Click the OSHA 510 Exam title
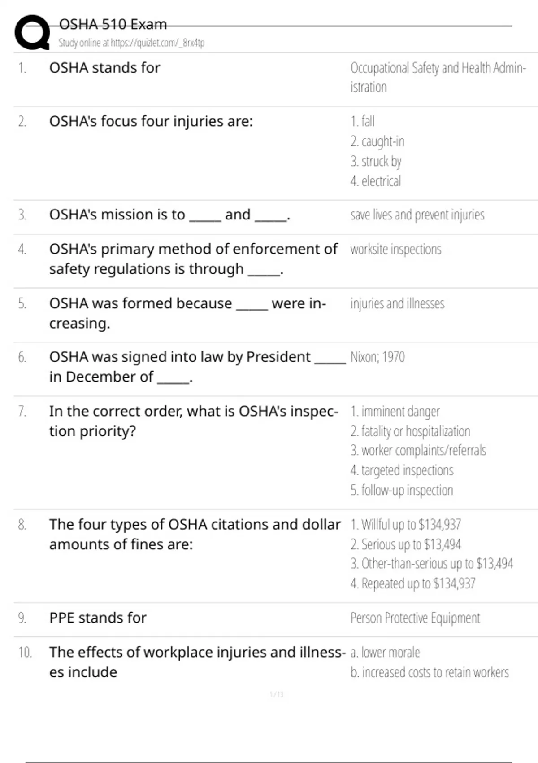538x763 pixels. coord(113,24)
